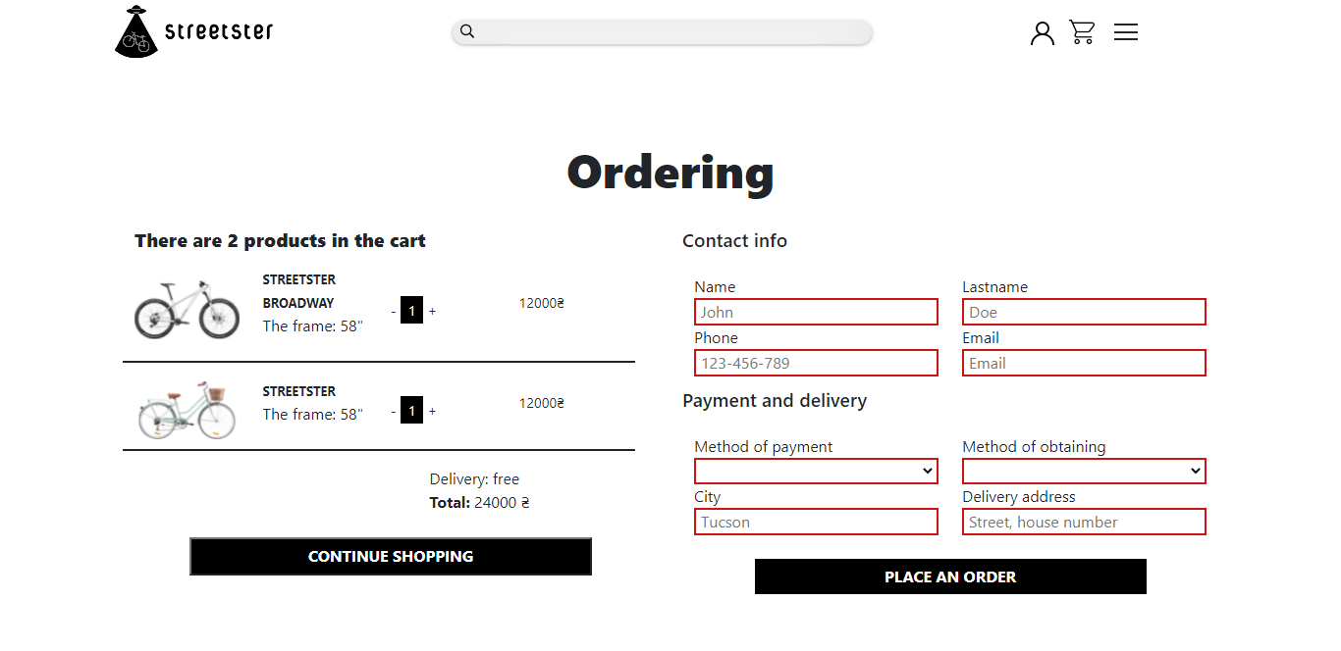Open the Streetster Broadway bike thumbnail
The width and height of the screenshot is (1341, 651).
pyautogui.click(x=187, y=308)
